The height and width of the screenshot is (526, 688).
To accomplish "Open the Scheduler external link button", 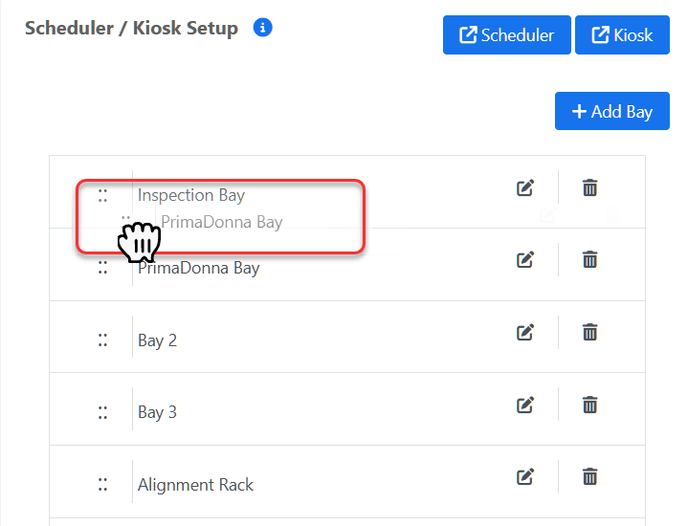I will (x=506, y=35).
